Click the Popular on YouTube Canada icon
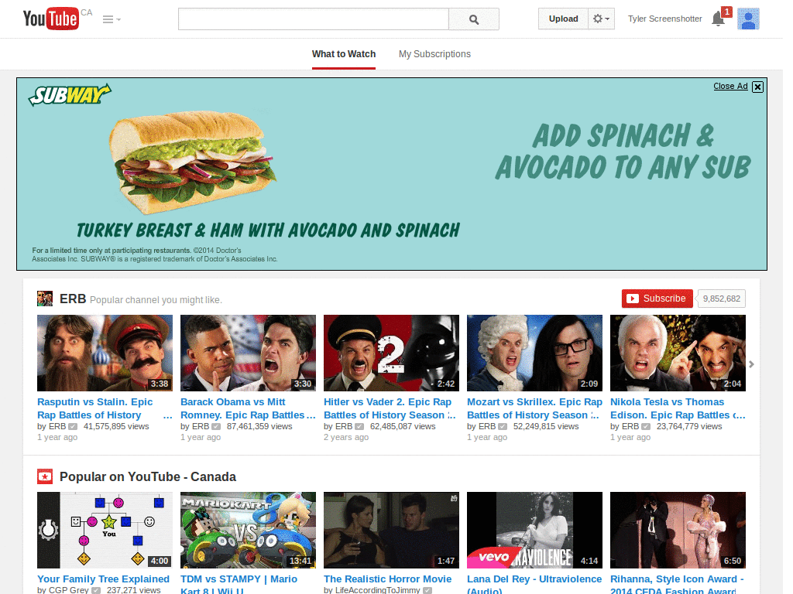793x594 pixels. click(45, 476)
